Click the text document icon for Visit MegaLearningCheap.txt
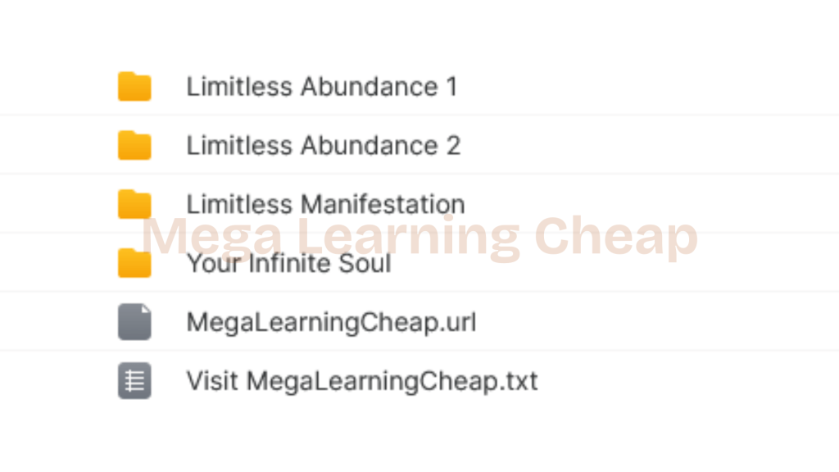Screen dimensions: 839x472 coord(134,380)
